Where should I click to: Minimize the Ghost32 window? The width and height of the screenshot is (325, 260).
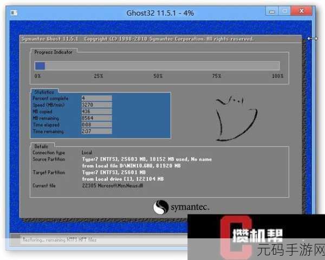(272, 11)
